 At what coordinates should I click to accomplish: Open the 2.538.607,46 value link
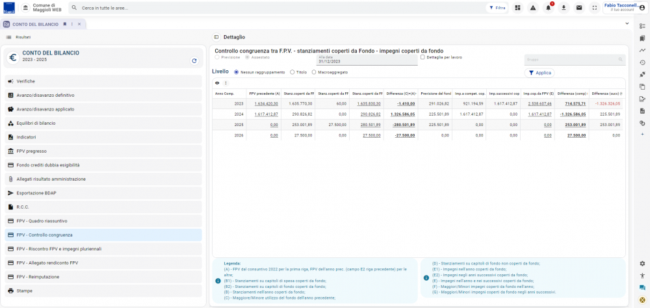coord(539,103)
